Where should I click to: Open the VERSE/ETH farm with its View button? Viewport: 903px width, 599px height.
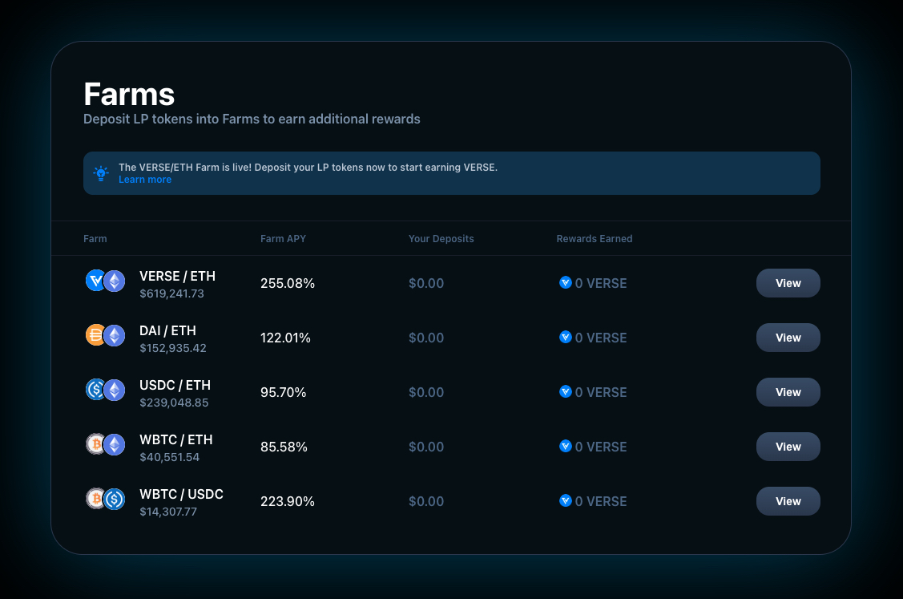(788, 283)
